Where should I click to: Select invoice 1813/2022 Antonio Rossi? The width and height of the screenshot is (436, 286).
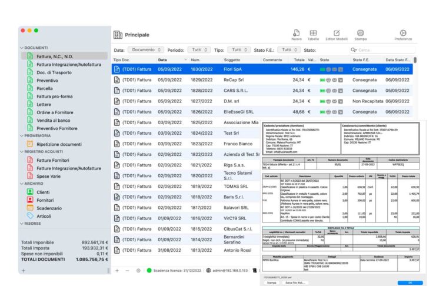click(186, 250)
